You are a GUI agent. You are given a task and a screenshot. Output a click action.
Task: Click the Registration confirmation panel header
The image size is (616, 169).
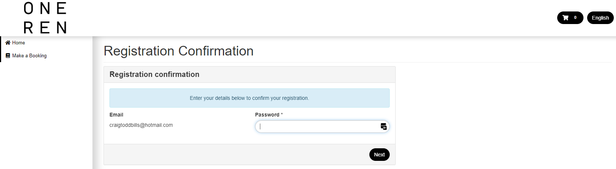tap(154, 74)
